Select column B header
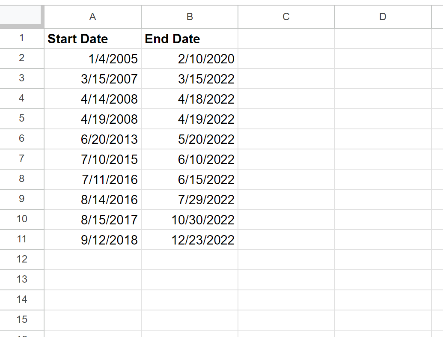This screenshot has width=443, height=337. [x=190, y=17]
